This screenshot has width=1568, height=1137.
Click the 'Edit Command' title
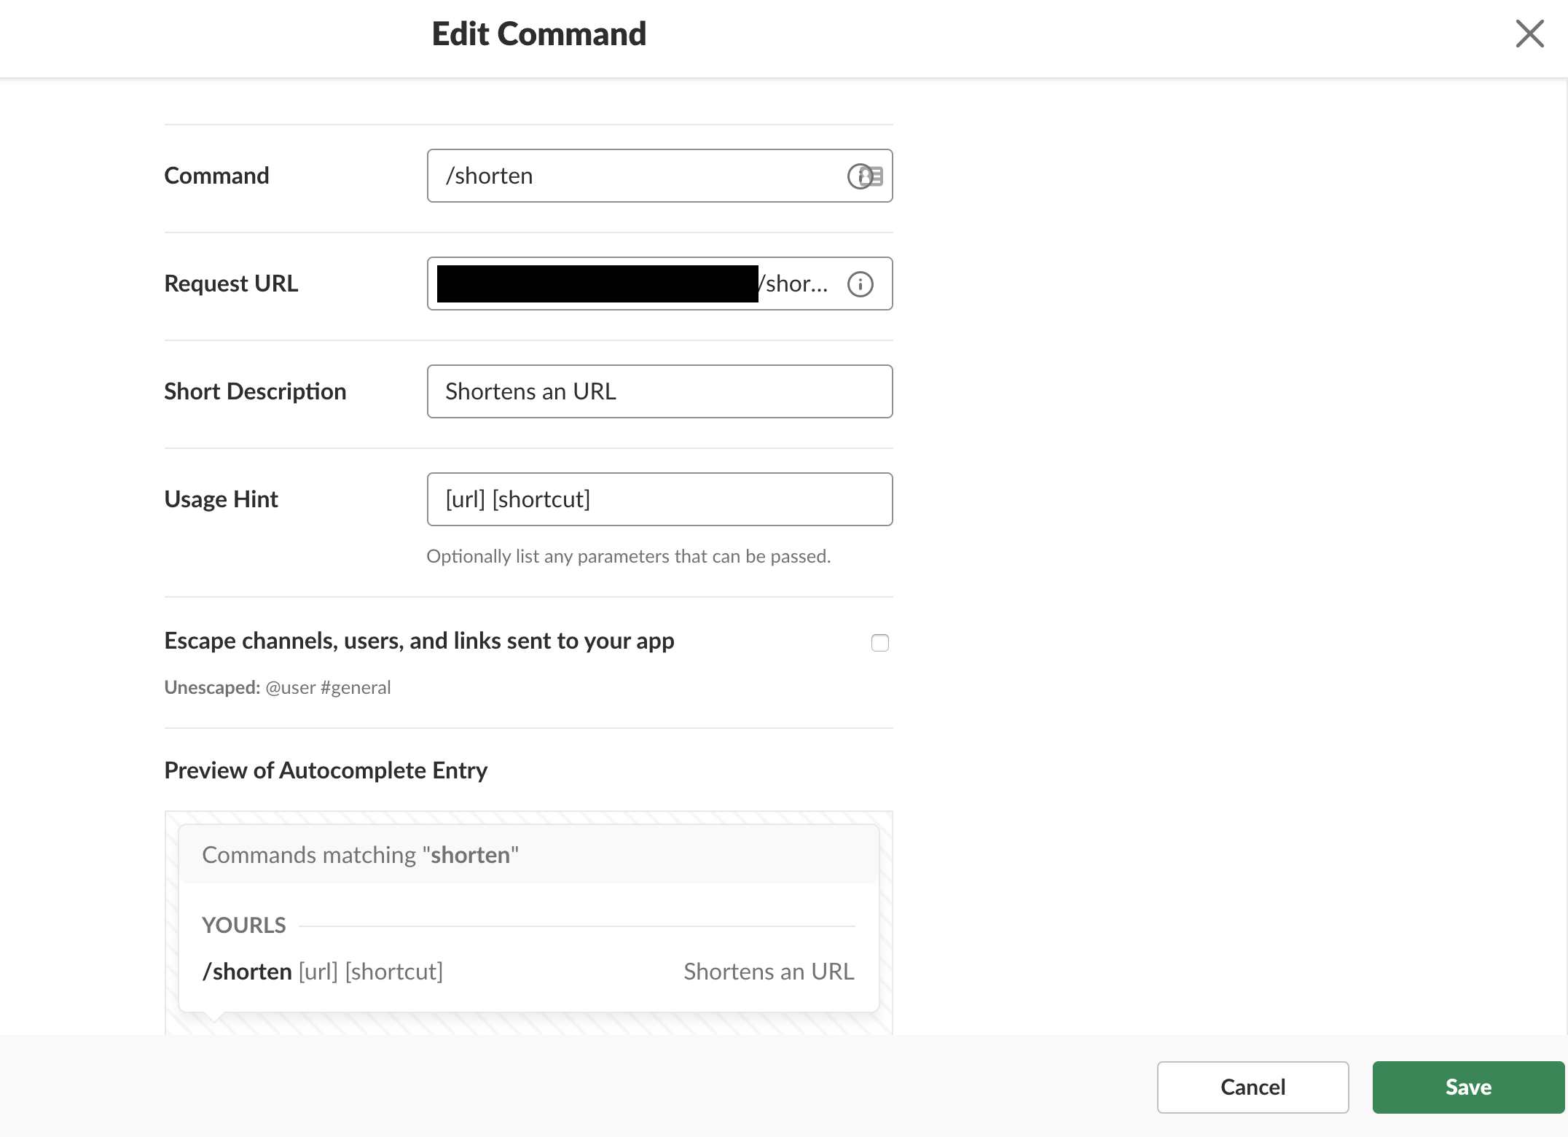pos(539,34)
